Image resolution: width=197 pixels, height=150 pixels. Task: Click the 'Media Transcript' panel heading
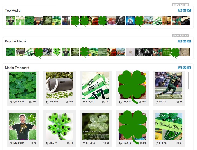17,68
